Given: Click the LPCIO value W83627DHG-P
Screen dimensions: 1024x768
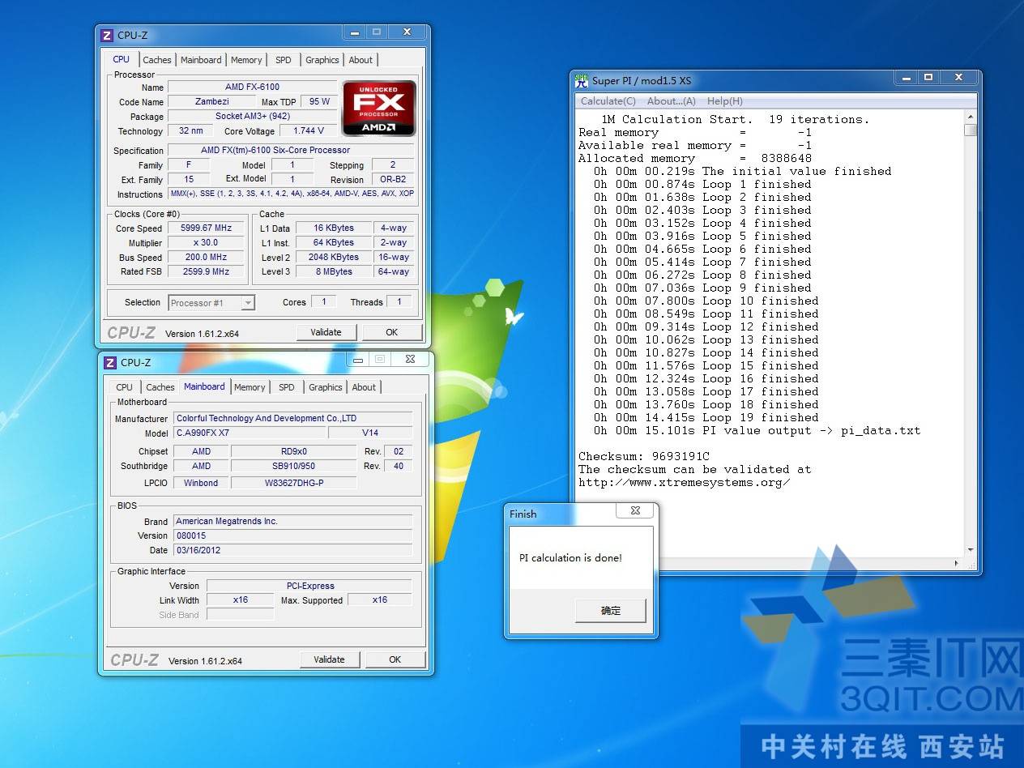Looking at the screenshot, I should click(293, 483).
